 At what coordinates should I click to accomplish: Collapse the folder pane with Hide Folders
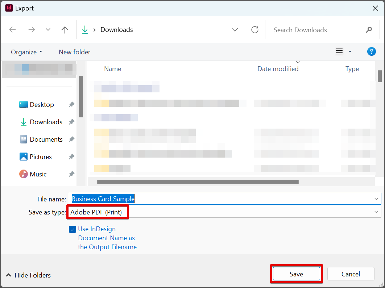tap(28, 275)
